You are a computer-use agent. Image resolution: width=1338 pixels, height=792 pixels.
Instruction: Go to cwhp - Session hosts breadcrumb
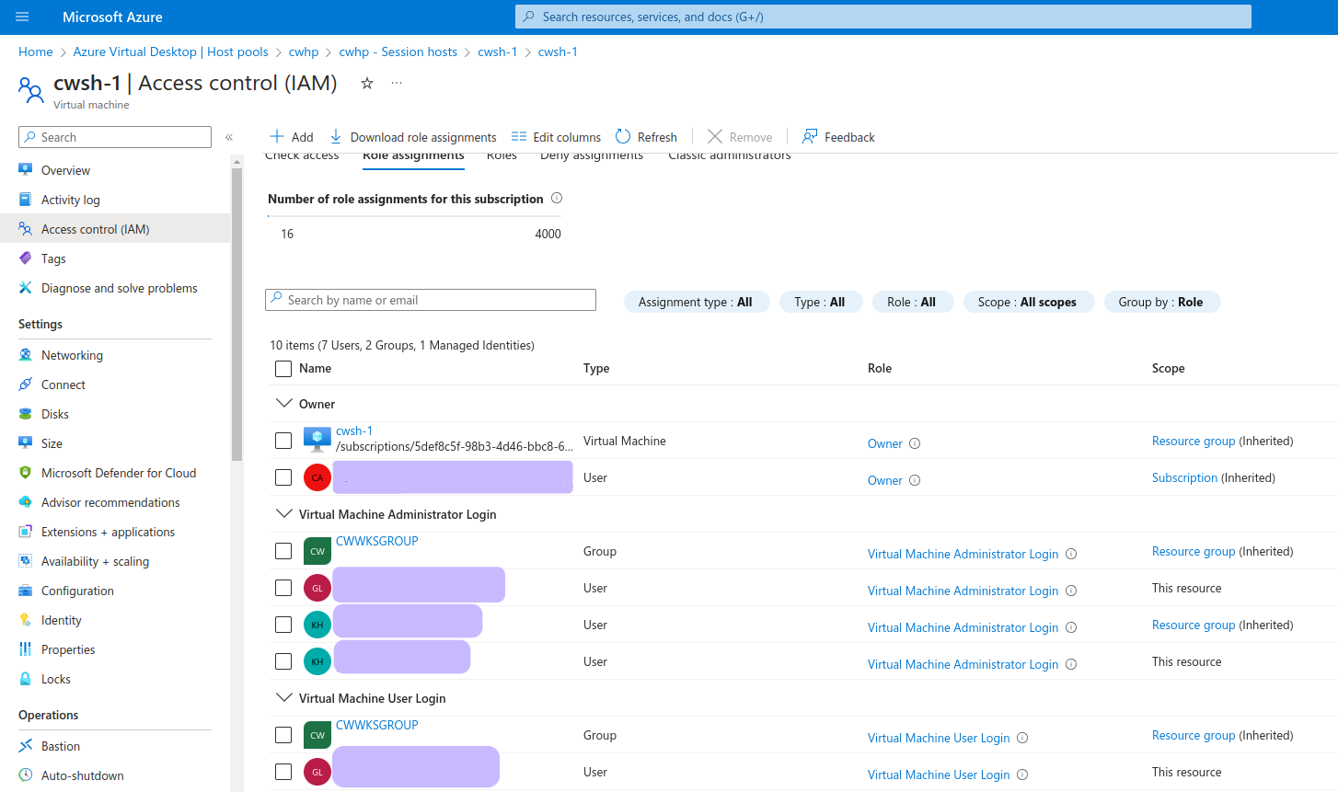[398, 52]
